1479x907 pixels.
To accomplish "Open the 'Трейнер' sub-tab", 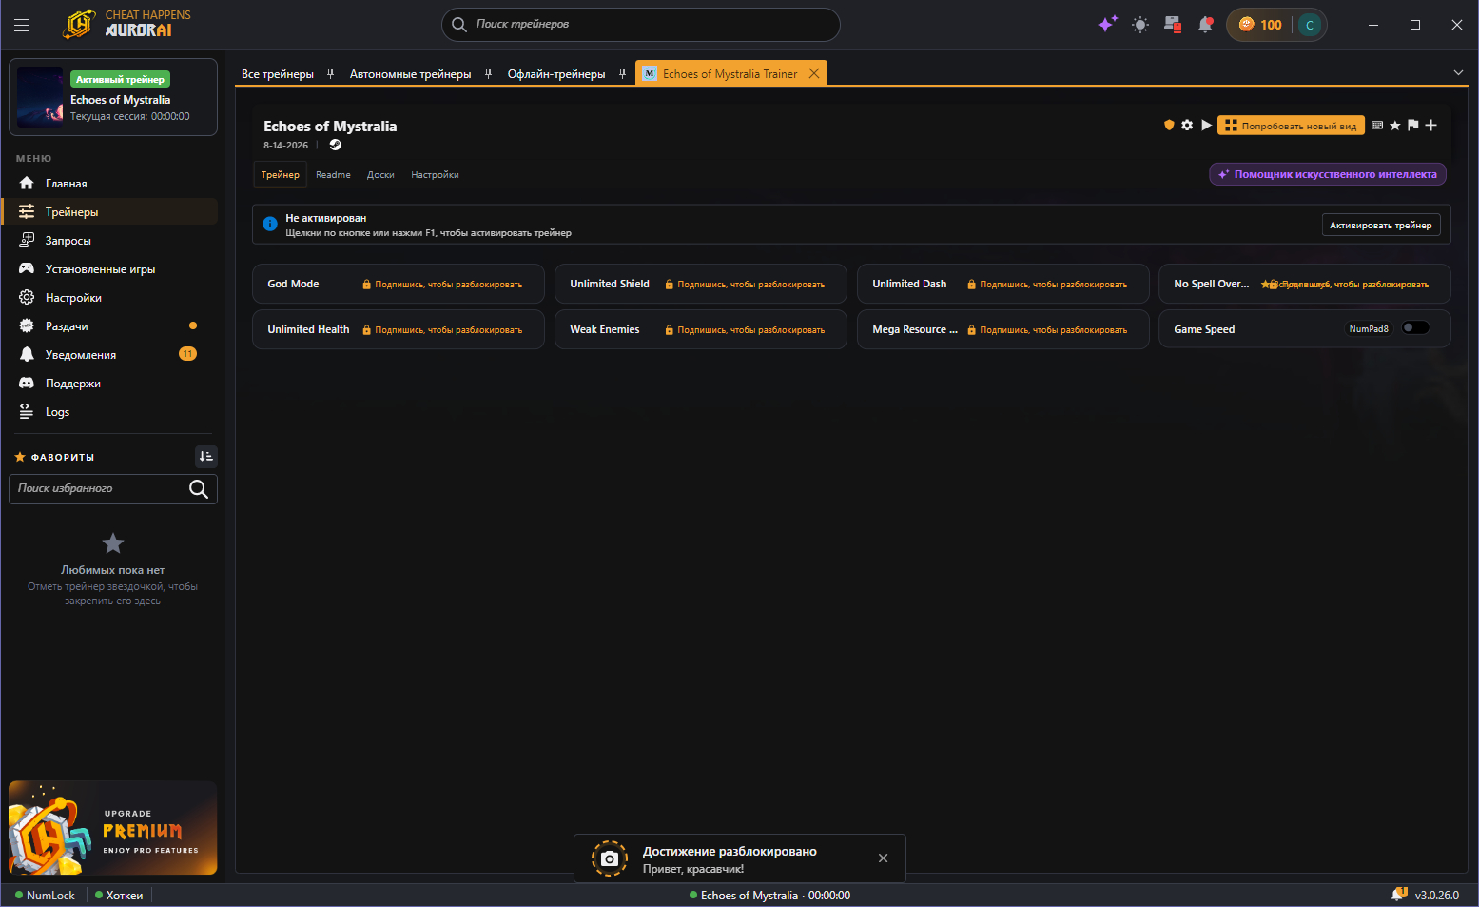I will 281,174.
